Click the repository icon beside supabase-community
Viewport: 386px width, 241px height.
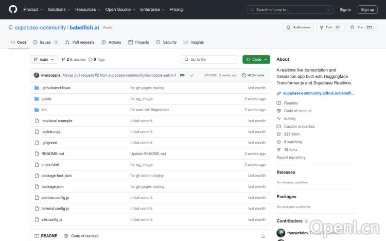(x=11, y=27)
